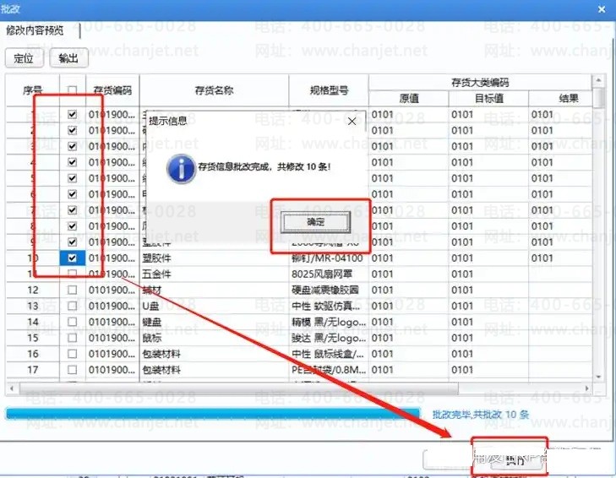Viewport: 616px width, 478px height.
Task: Click the 定位 button
Action: click(24, 58)
